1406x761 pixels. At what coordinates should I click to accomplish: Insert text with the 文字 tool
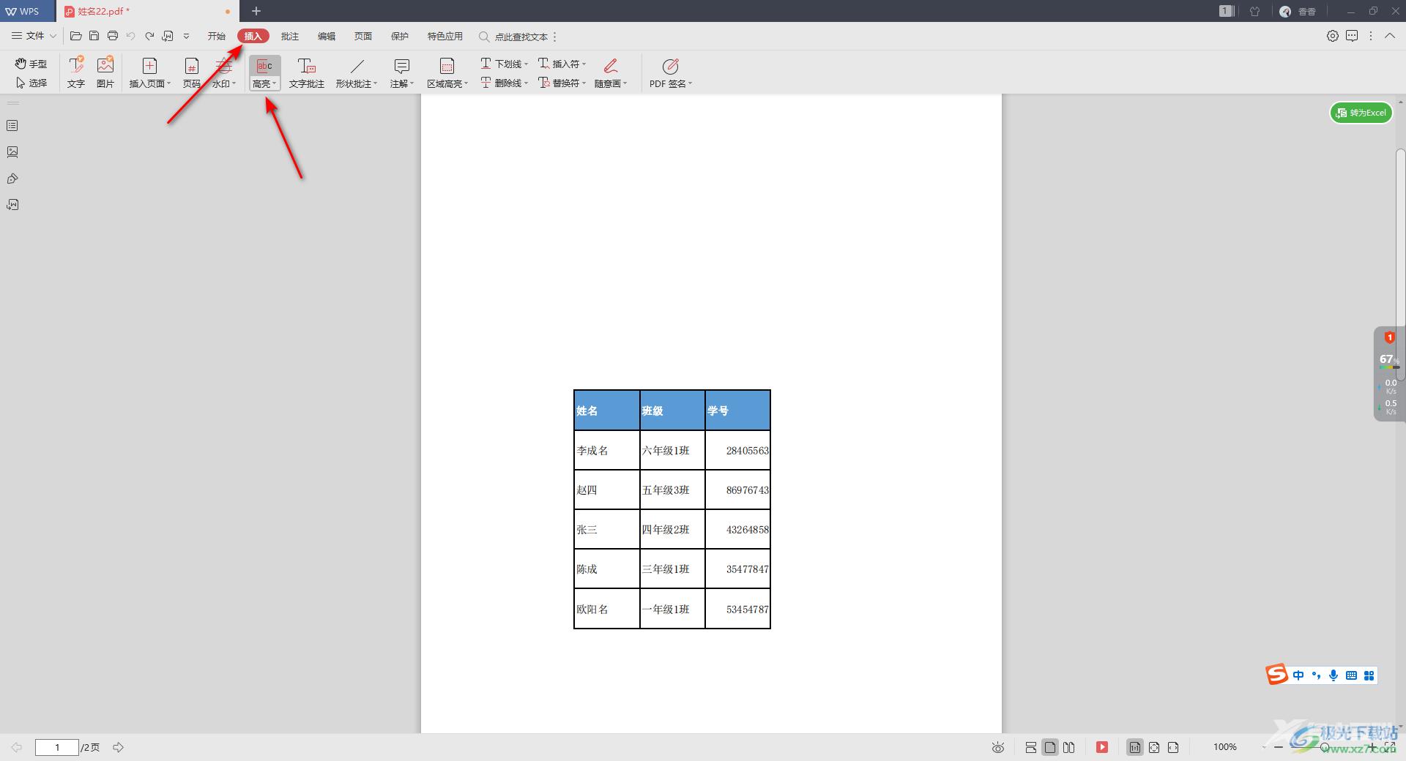[76, 72]
